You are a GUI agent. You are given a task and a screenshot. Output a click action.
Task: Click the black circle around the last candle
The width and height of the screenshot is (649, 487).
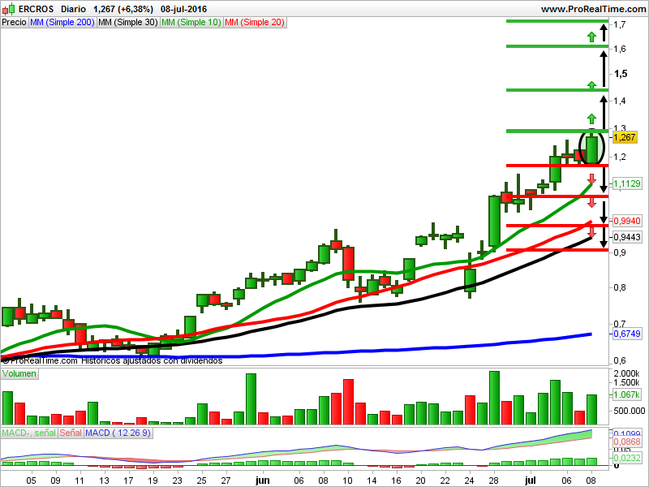pos(592,147)
